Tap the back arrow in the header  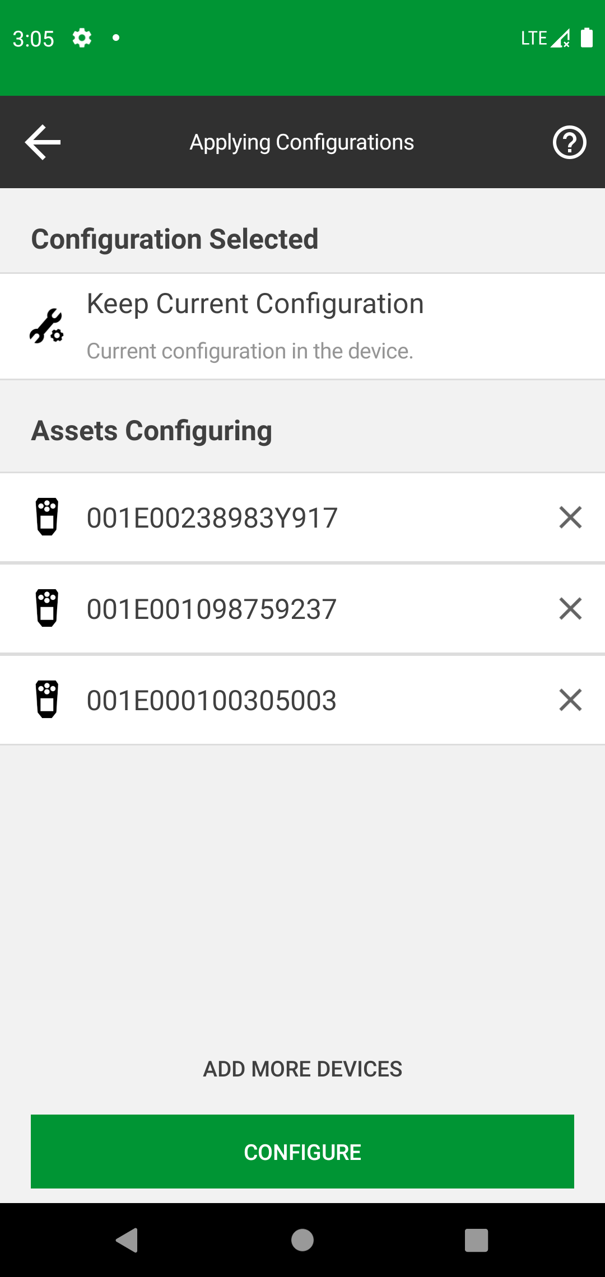pos(43,142)
